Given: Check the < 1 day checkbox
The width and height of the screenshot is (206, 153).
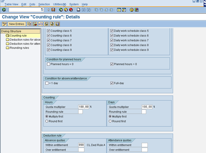Looking at the screenshot, I should pos(47,83).
